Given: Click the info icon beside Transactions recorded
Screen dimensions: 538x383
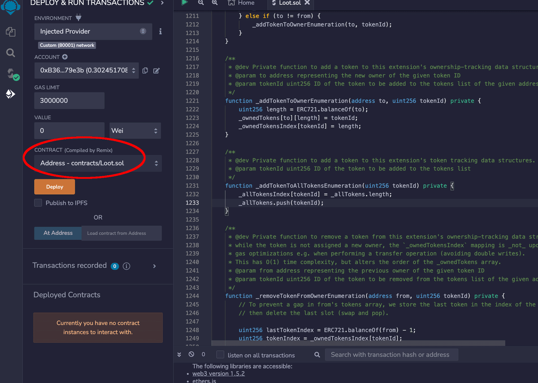Looking at the screenshot, I should click(x=126, y=266).
